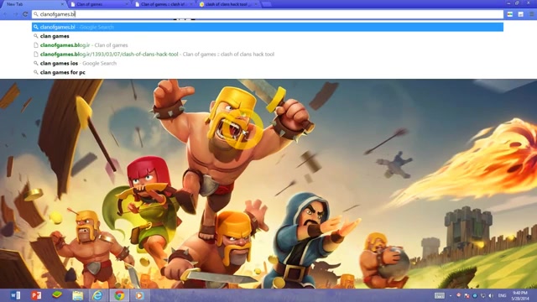Open Microsoft Word from the taskbar
537x302 pixels.
(15, 295)
